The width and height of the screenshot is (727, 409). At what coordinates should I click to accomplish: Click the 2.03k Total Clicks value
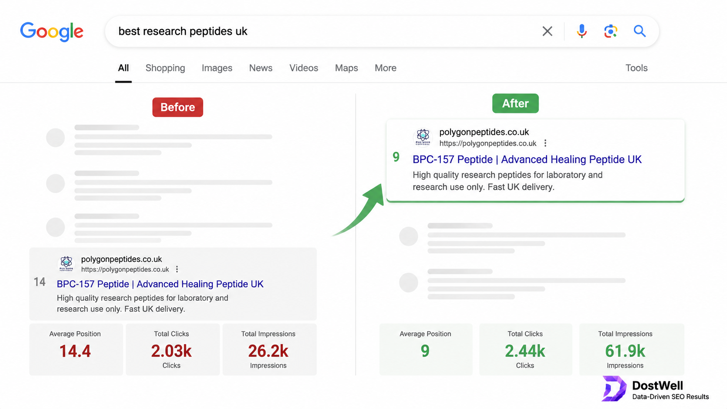click(x=171, y=351)
